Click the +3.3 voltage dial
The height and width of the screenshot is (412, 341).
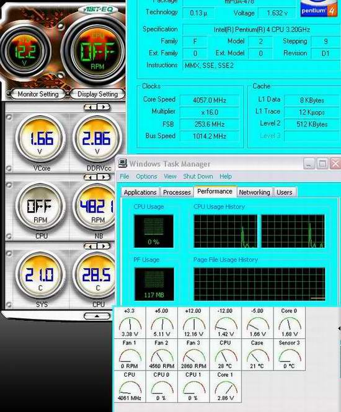(x=130, y=323)
